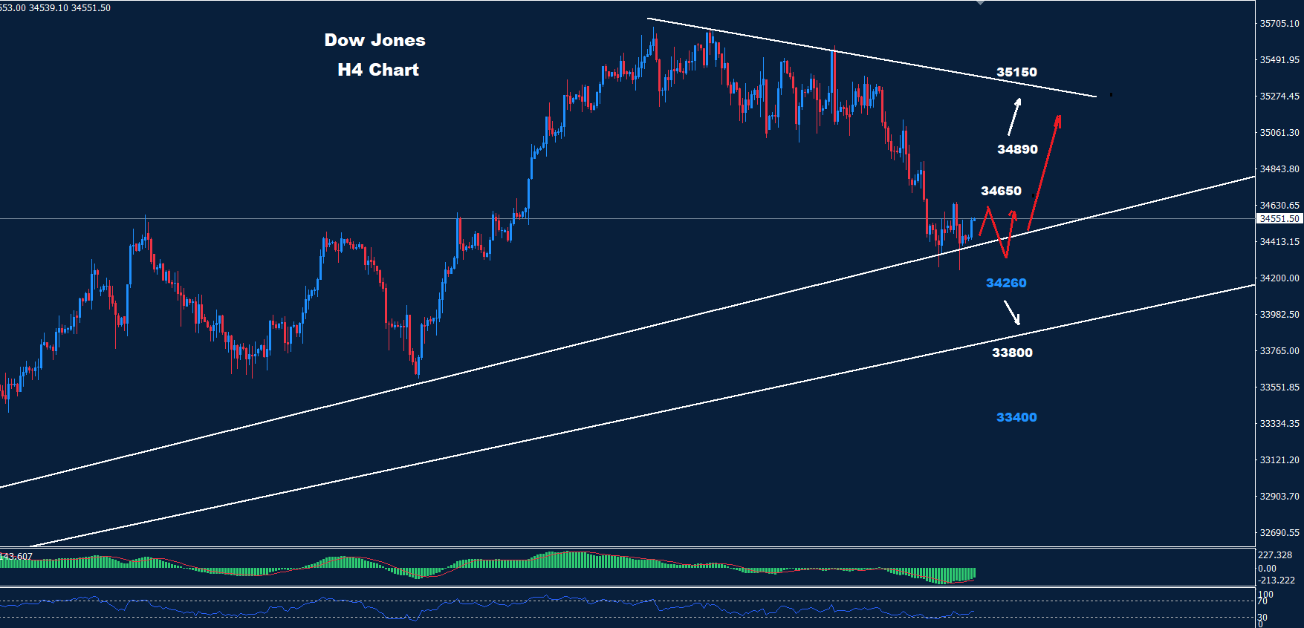Select the red zigzag projection arrow
Image resolution: width=1304 pixels, height=628 pixels.
click(998, 230)
